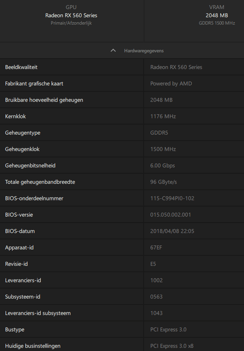Screen dimensions: 244x351
Task: Click the BIOS-onderdeelnummer label
Action: pyautogui.click(x=34, y=198)
